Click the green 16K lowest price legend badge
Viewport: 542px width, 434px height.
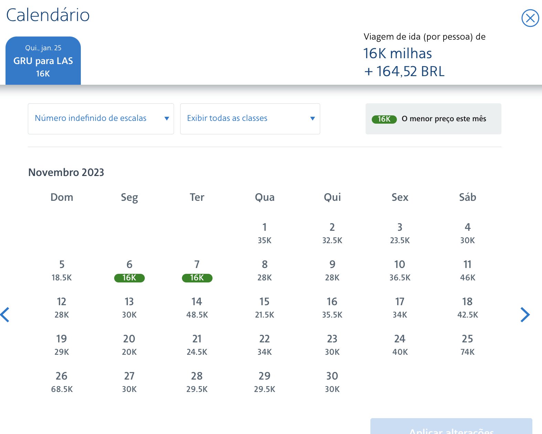pyautogui.click(x=384, y=119)
